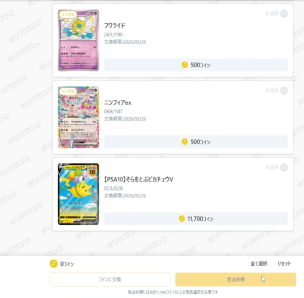
Task: Toggle selection checkmark for ニンフィアex card
Action: point(284,91)
